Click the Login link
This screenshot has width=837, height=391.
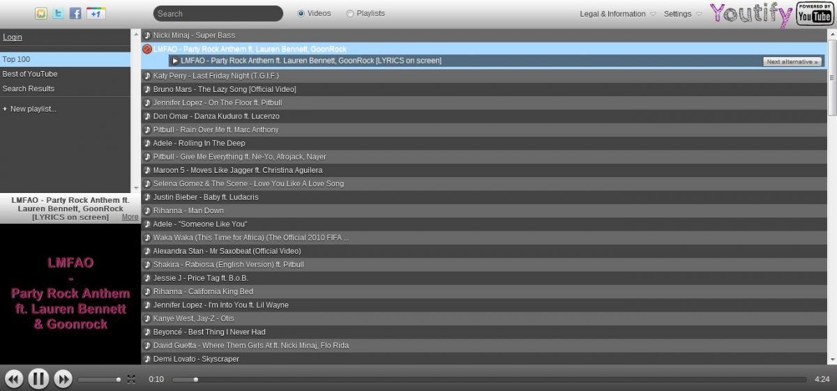(x=13, y=37)
